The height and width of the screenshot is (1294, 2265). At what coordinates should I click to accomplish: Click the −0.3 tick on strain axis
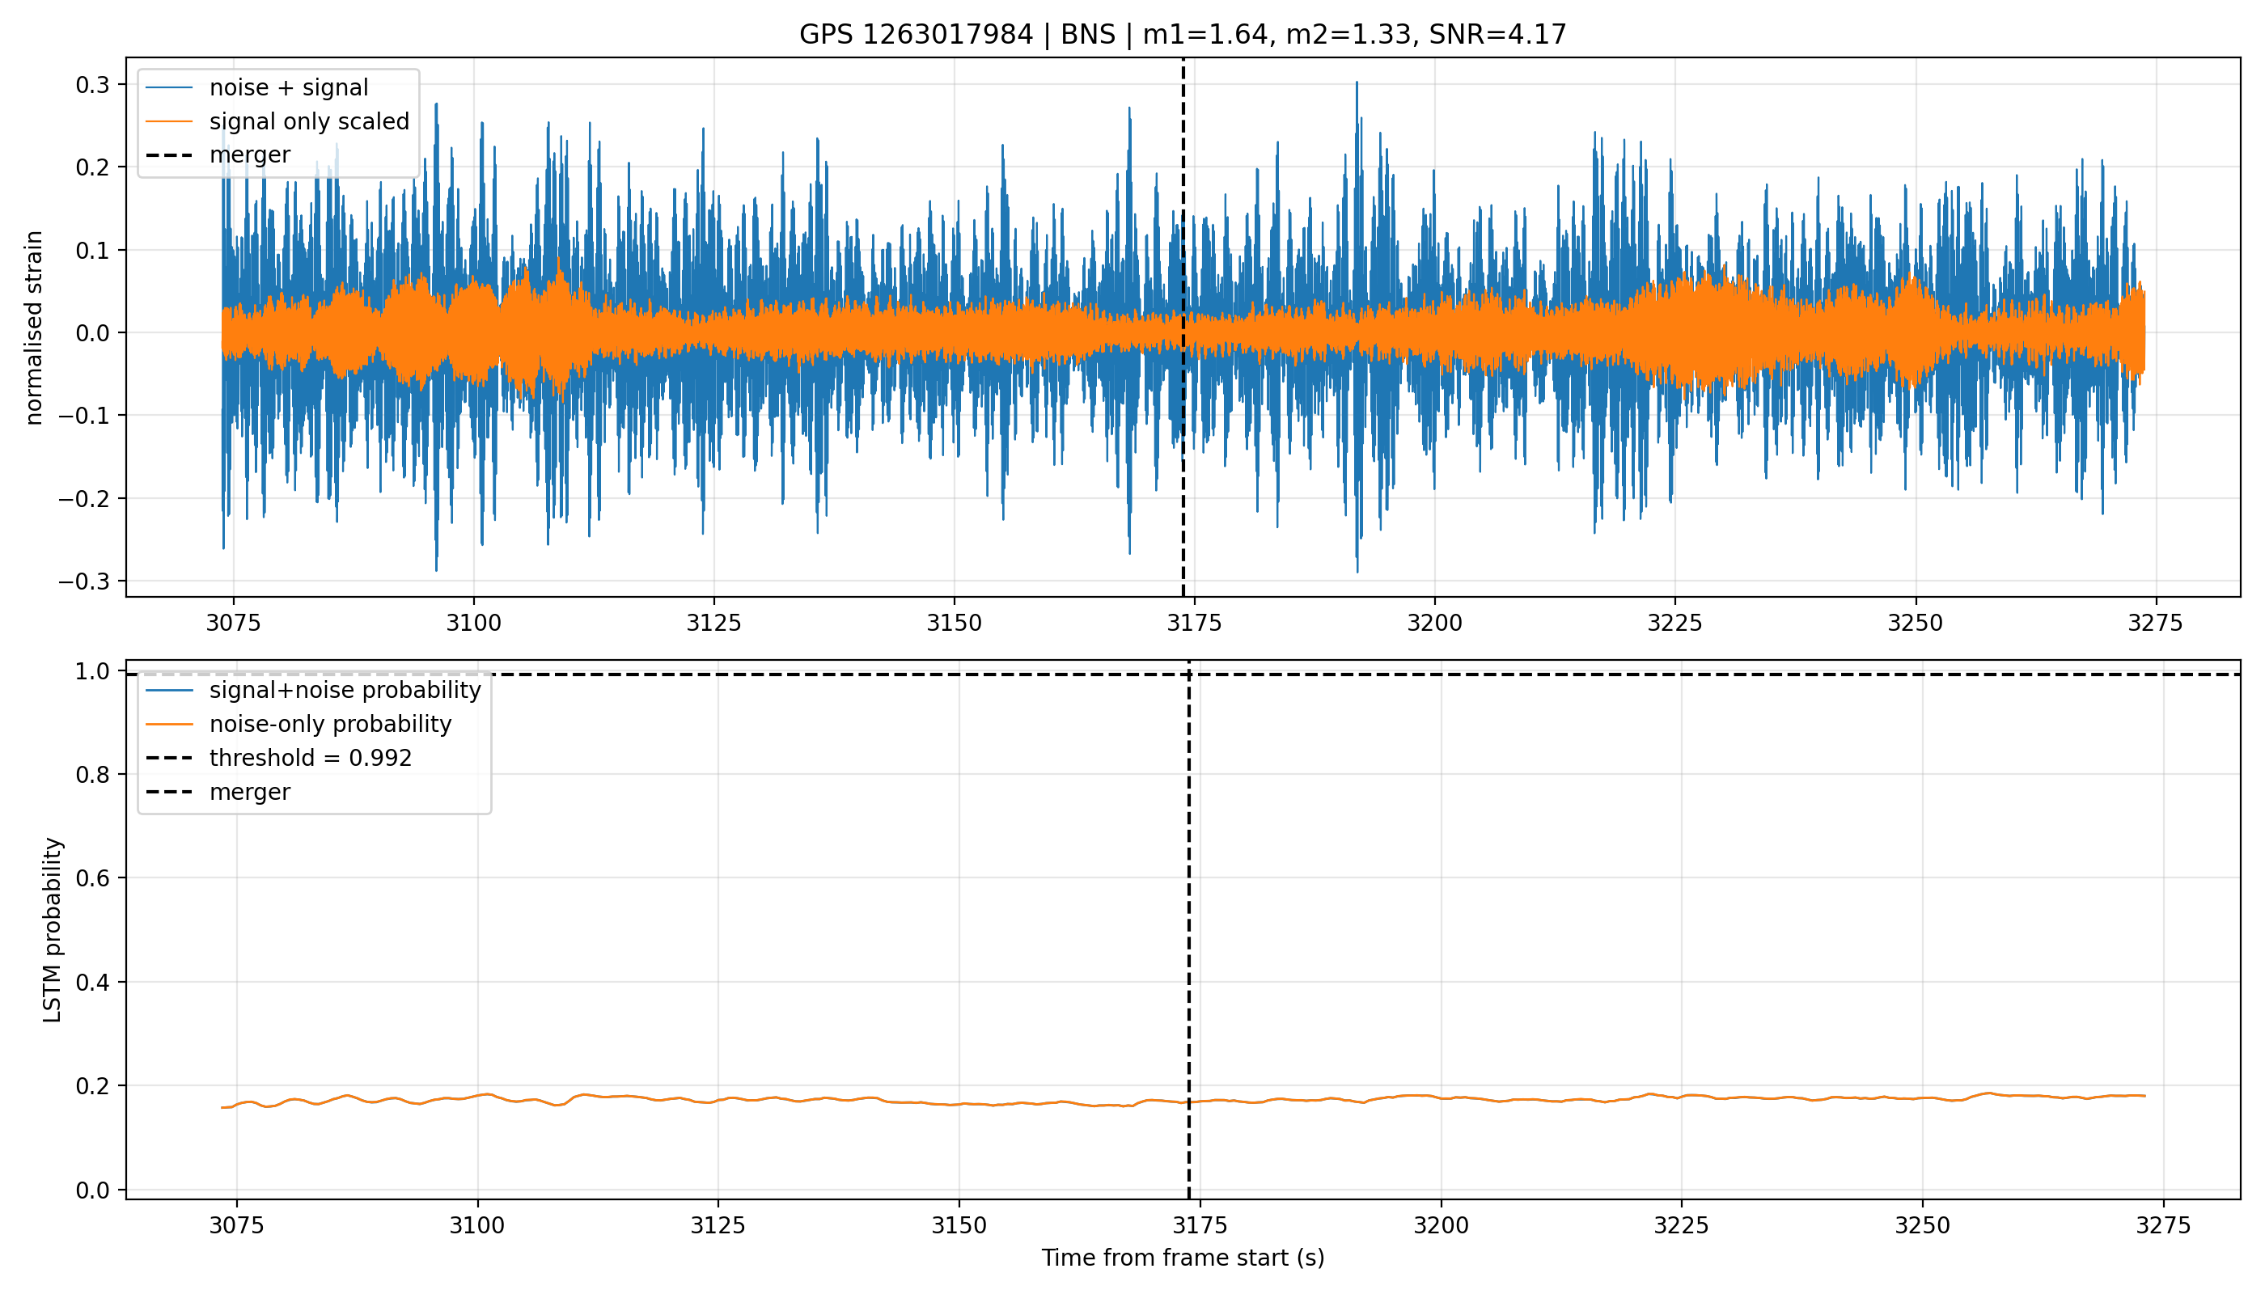(x=84, y=581)
